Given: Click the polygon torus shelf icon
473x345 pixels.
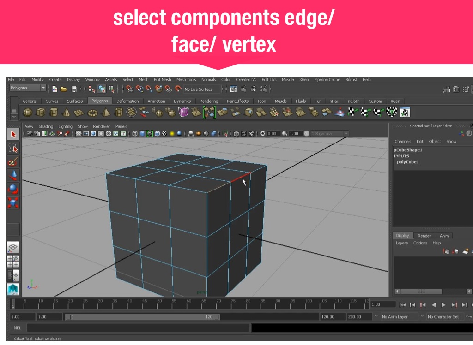Looking at the screenshot, I should [93, 112].
